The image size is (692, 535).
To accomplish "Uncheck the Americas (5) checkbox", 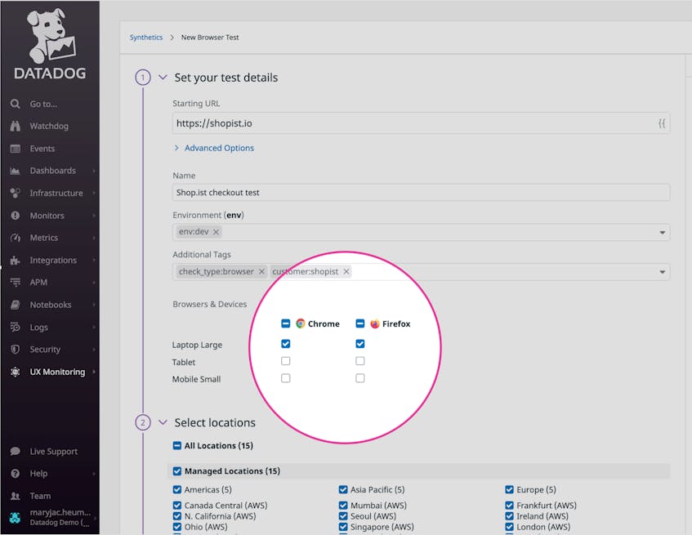I will pos(177,489).
